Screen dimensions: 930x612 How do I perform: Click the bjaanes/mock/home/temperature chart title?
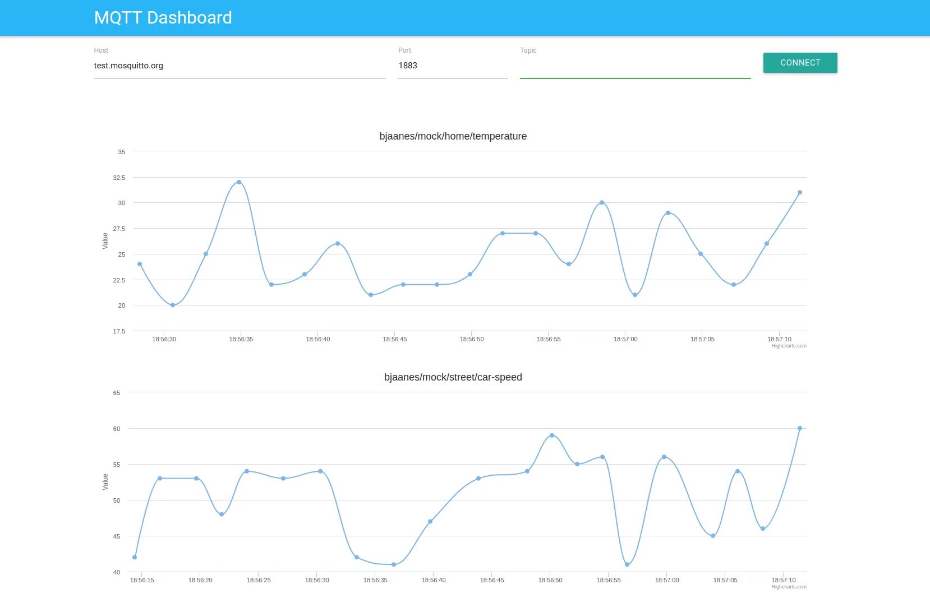point(453,136)
